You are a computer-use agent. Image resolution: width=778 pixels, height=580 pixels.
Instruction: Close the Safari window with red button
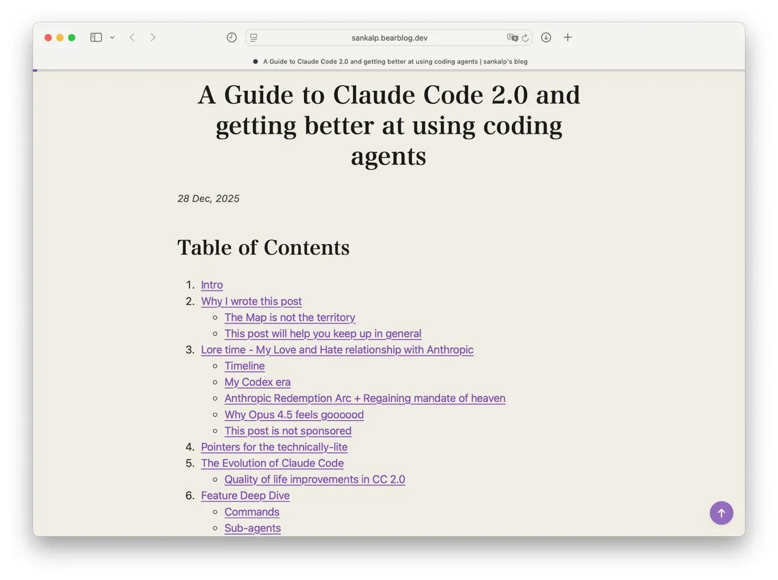pyautogui.click(x=48, y=38)
